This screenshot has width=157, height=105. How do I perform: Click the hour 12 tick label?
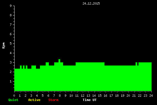tap(82, 96)
